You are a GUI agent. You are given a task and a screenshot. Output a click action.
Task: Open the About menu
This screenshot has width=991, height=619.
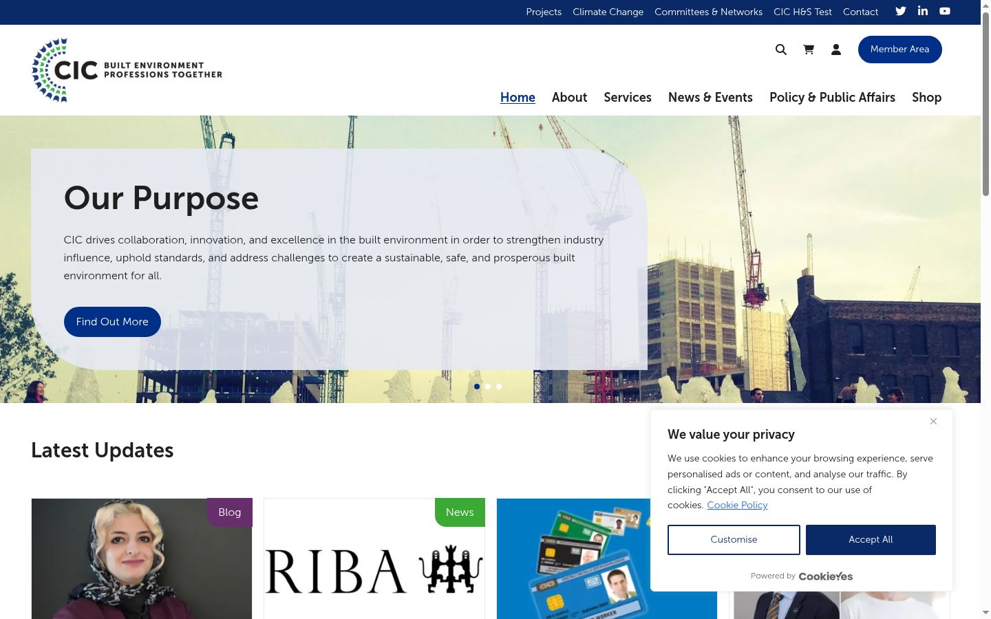569,98
